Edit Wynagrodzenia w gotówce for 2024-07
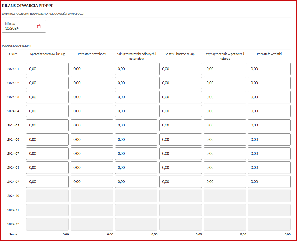 pyautogui.click(x=225, y=153)
